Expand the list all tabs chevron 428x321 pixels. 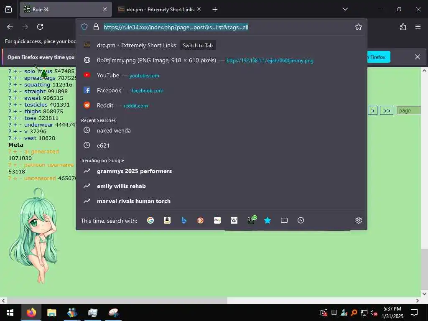coord(345,9)
